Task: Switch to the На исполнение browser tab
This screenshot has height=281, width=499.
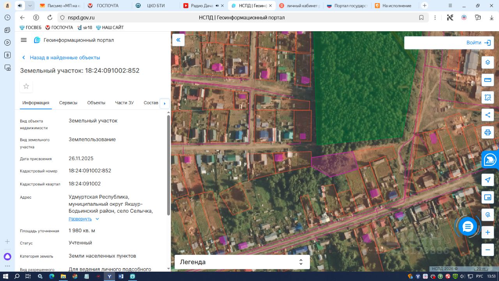Action: tap(395, 5)
